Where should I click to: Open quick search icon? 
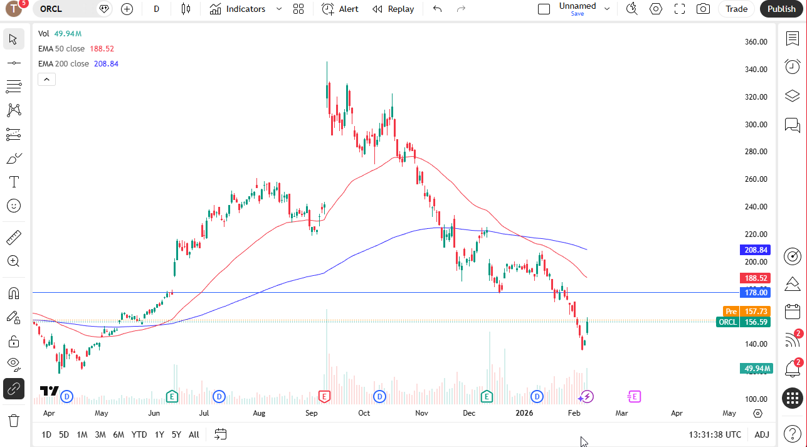point(632,9)
